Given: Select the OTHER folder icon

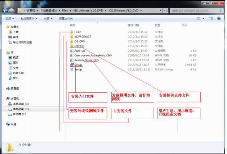Looking at the screenshot, I should click(71, 46).
